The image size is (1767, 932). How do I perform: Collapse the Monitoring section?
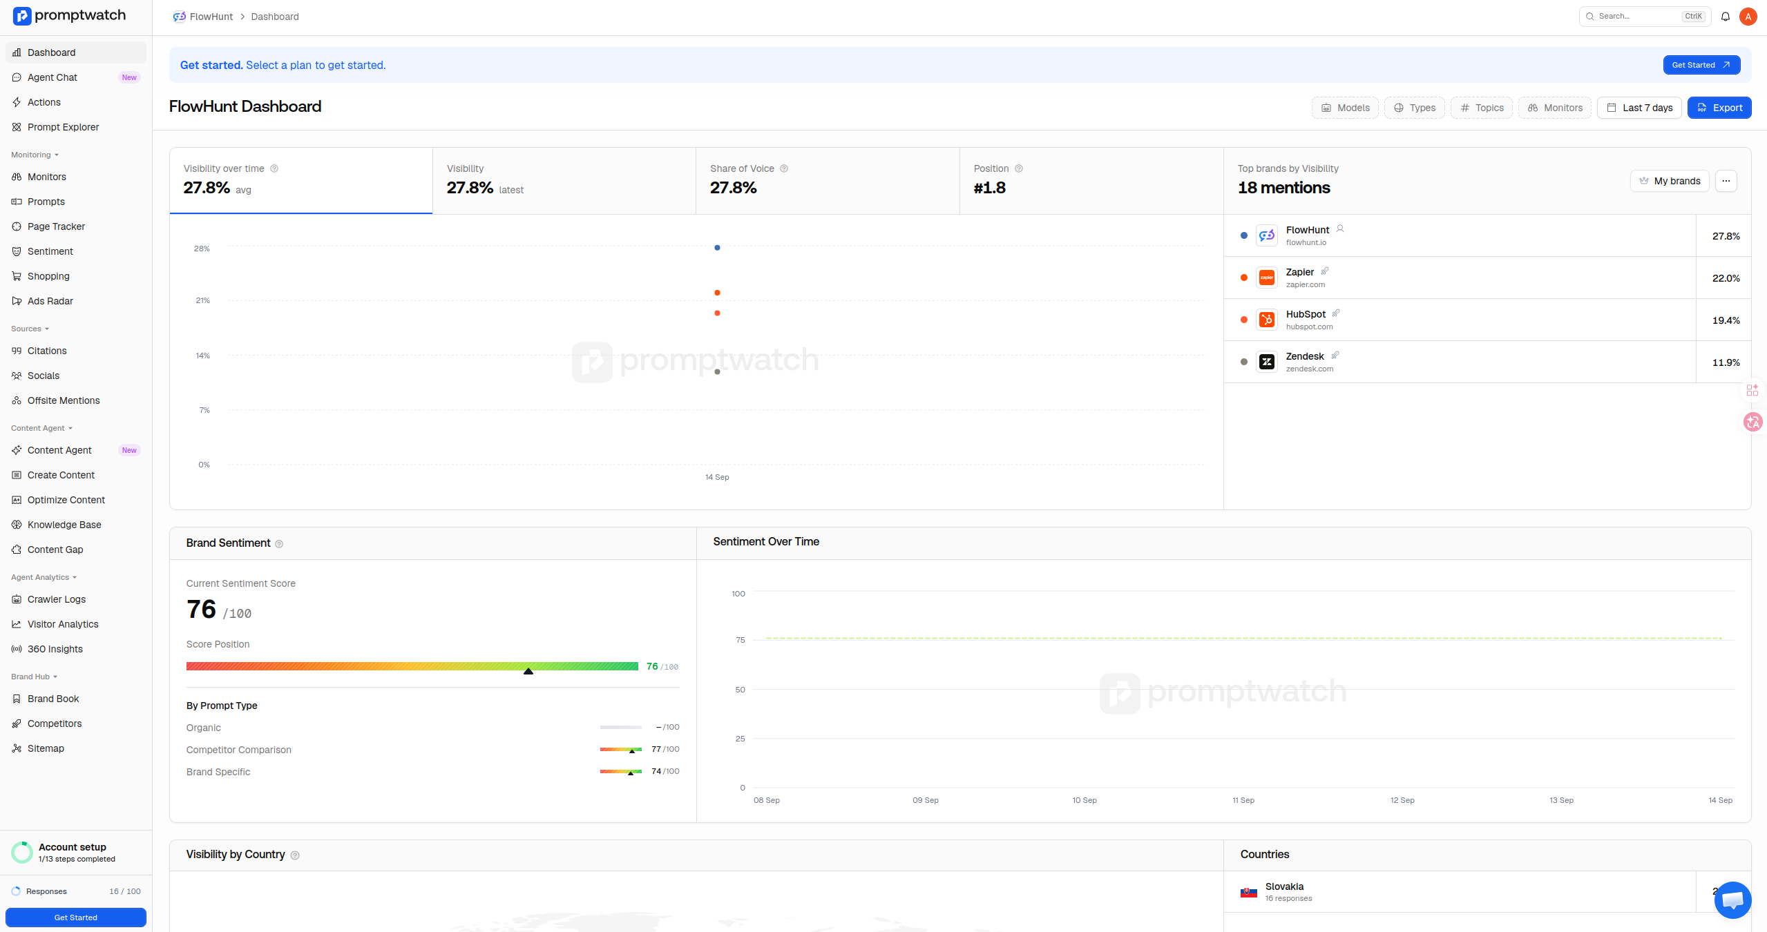[35, 155]
